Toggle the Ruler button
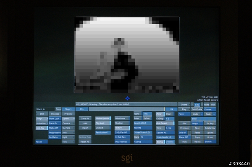The width and height of the screenshot is (252, 167). click(138, 118)
